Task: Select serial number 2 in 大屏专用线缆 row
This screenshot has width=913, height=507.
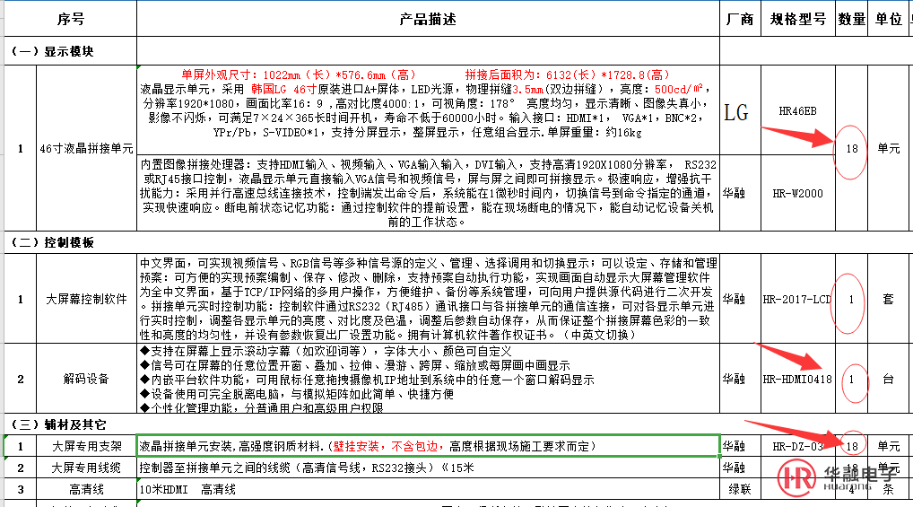Action: (21, 468)
